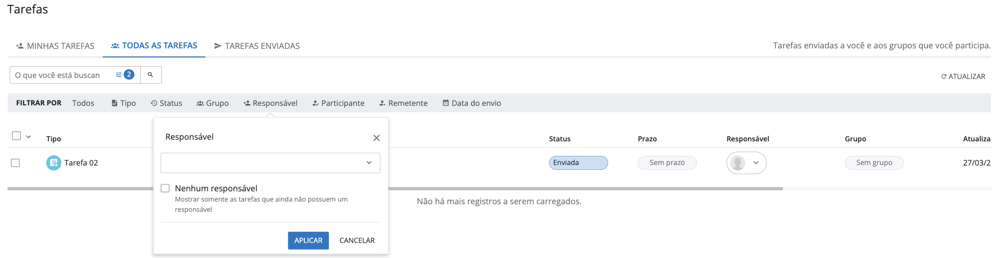The height and width of the screenshot is (258, 998).
Task: Toggle the select-all tasks checkbox
Action: coord(17,136)
